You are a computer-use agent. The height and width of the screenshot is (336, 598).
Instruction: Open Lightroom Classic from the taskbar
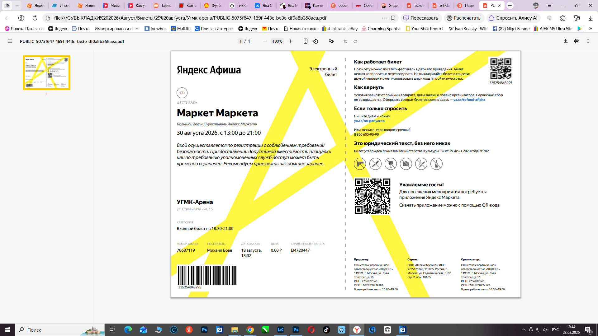281,330
